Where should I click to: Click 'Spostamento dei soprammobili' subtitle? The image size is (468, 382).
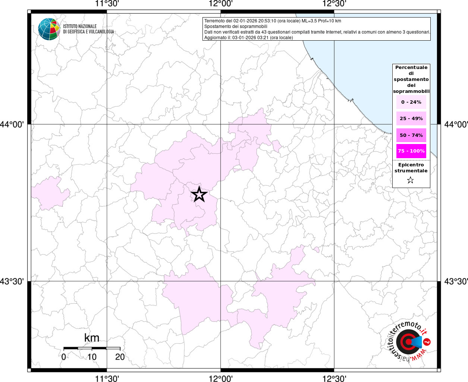236,26
